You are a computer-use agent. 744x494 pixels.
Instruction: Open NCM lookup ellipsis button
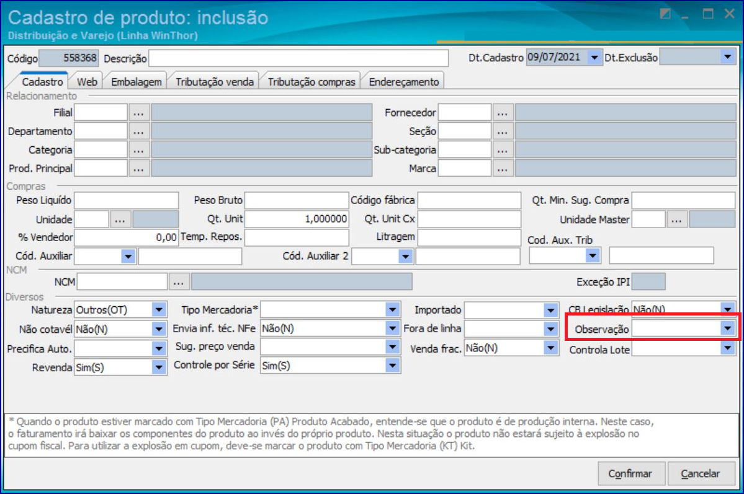(179, 282)
